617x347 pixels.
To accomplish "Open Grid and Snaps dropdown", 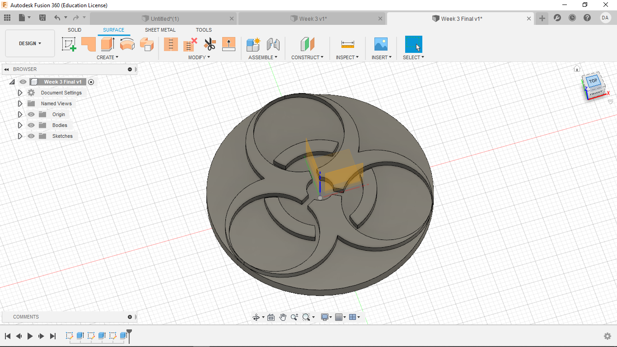I will click(341, 317).
